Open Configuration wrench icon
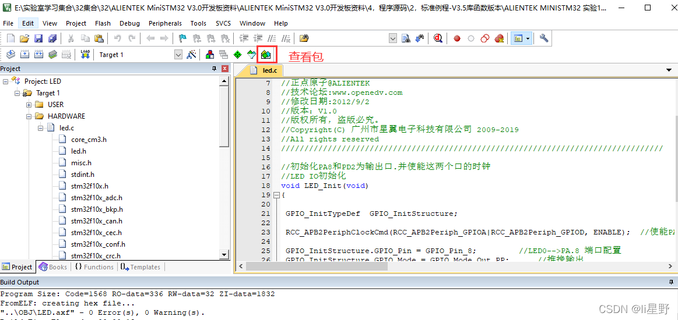Screen dimensions: 678x320 point(543,38)
